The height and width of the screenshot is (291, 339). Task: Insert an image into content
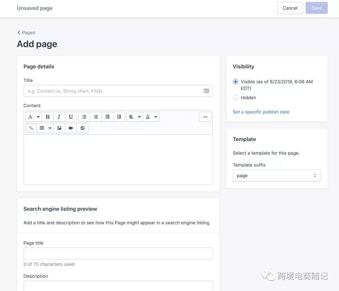click(x=59, y=128)
